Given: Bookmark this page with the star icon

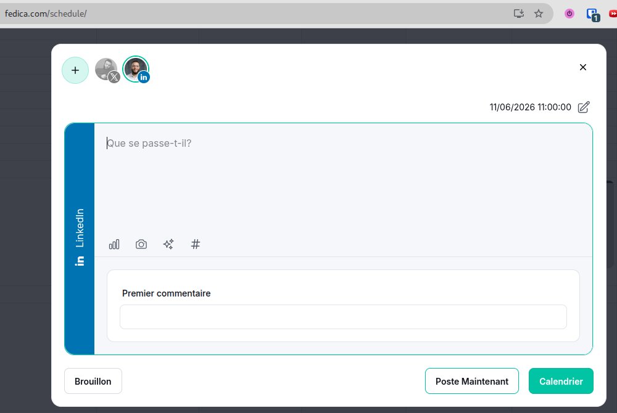Looking at the screenshot, I should [538, 14].
